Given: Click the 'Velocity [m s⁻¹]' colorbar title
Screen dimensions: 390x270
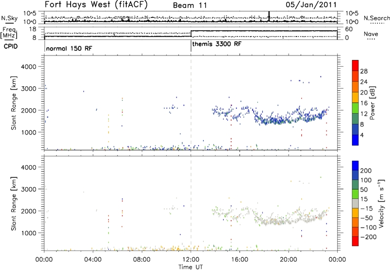Looking at the screenshot, I should [x=381, y=203].
